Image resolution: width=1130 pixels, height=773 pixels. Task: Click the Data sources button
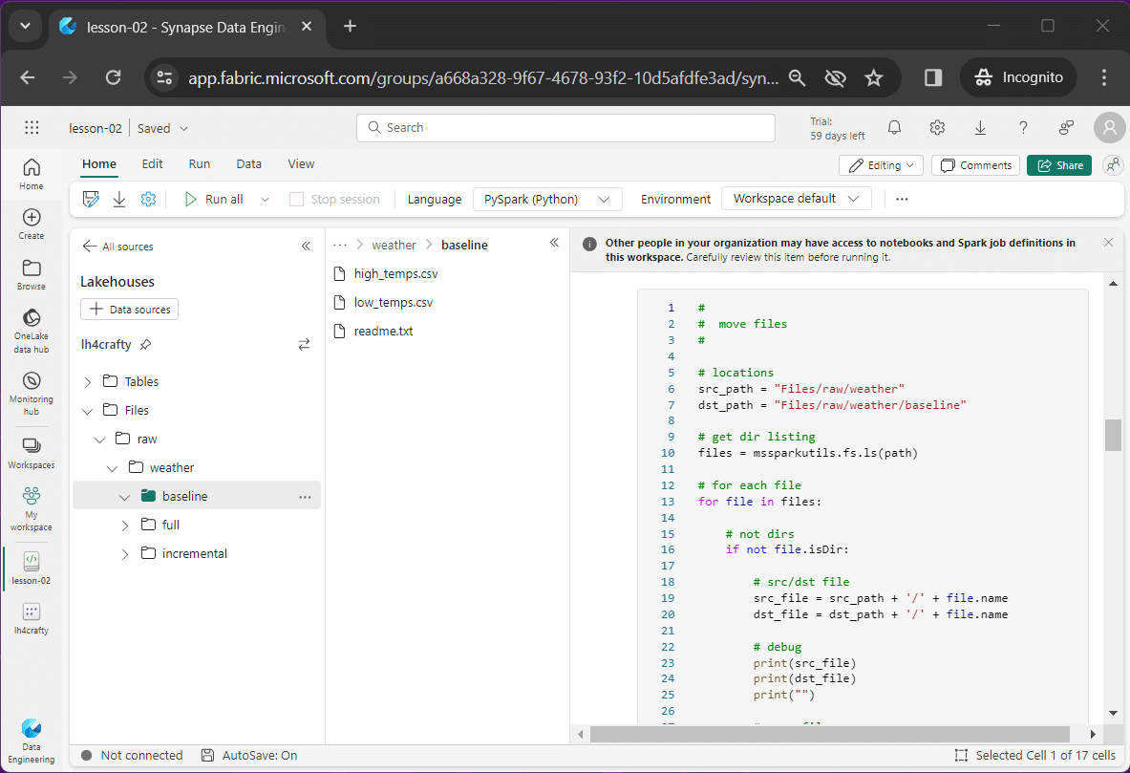[x=130, y=310]
